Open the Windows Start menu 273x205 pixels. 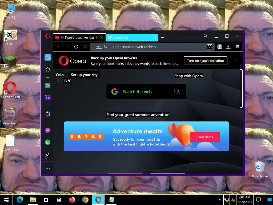click(6, 200)
